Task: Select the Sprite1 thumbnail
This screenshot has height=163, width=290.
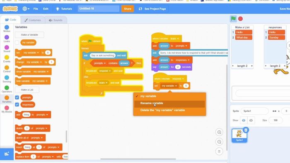Action: click(239, 136)
